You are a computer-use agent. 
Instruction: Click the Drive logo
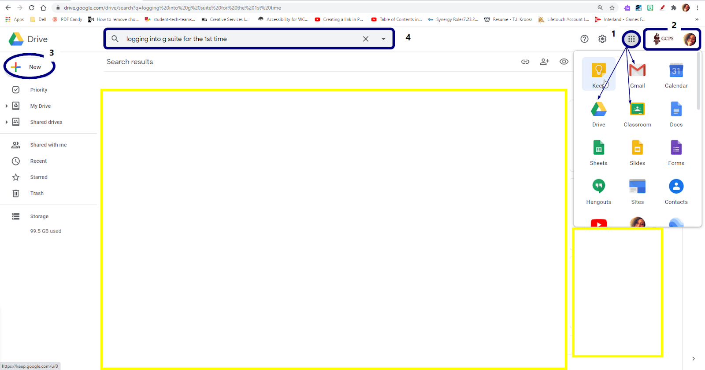28,39
